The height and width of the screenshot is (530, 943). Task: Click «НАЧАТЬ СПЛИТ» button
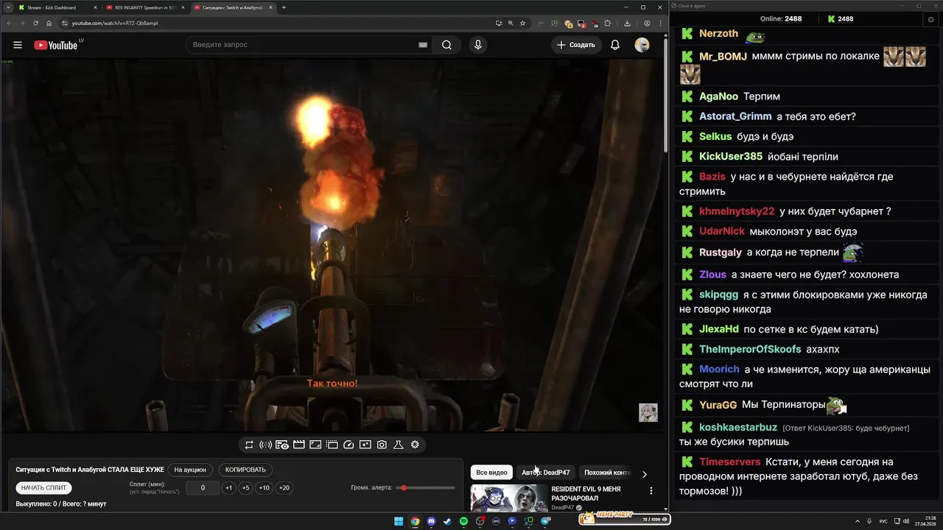43,488
